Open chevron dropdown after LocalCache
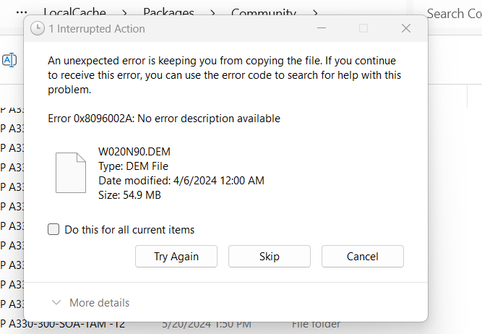482x334 pixels. coord(124,12)
